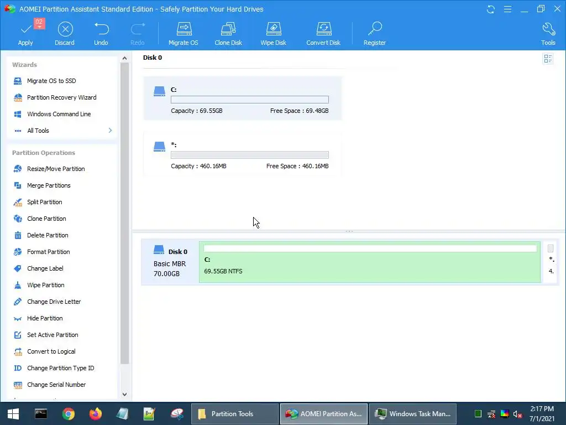Click the Change Label tag icon
The height and width of the screenshot is (425, 566).
click(18, 268)
